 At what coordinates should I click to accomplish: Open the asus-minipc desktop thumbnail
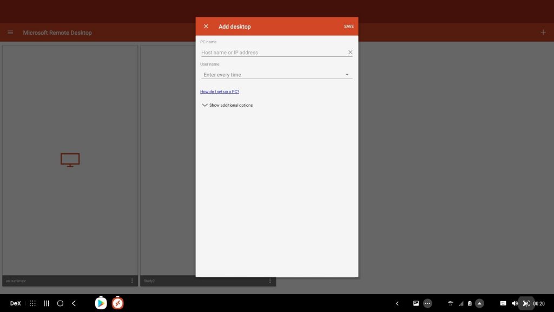[70, 160]
